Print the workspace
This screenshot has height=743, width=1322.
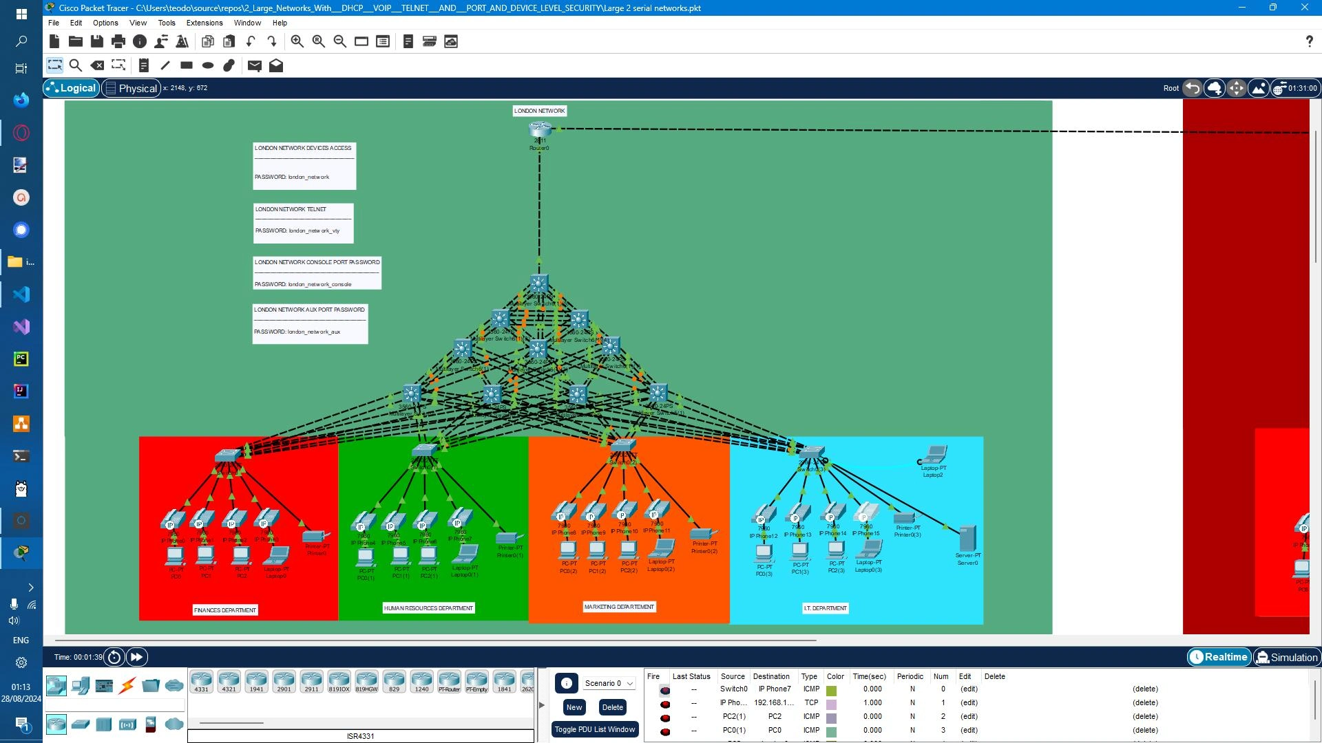coord(118,41)
